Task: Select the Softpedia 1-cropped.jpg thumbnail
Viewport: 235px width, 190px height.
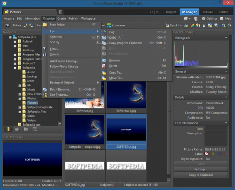Action: click(85, 132)
